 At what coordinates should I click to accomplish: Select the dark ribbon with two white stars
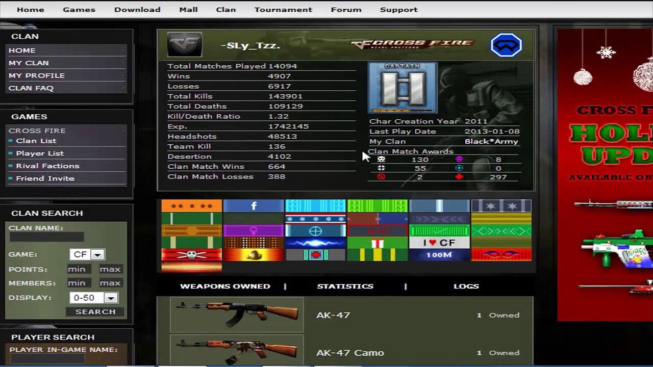(x=501, y=206)
